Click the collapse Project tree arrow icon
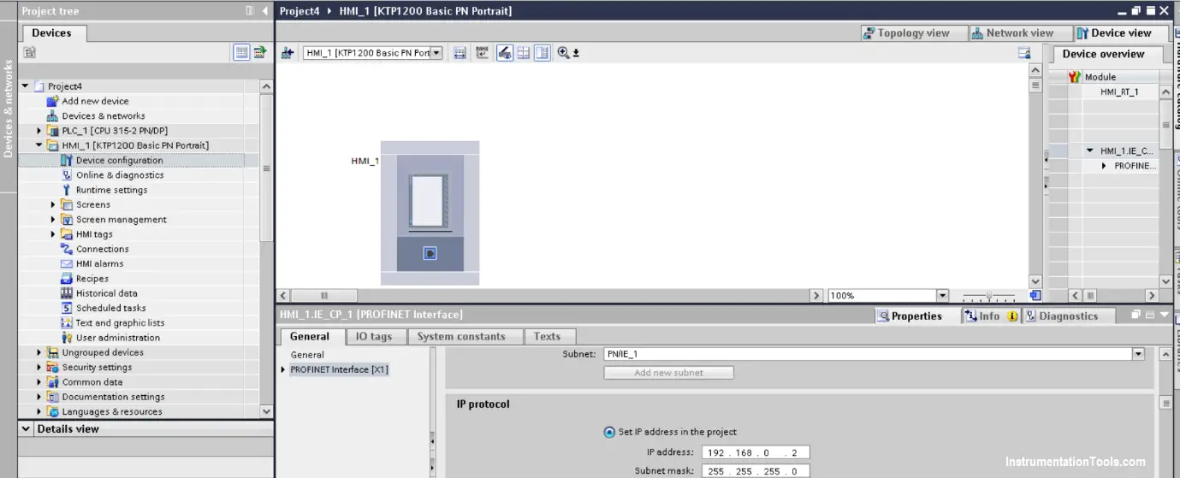This screenshot has width=1180, height=478. click(x=264, y=10)
